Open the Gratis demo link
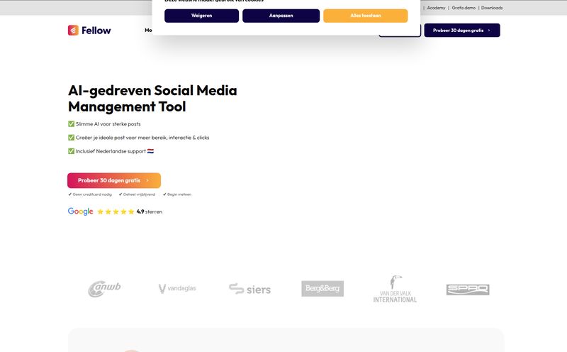 (x=464, y=8)
